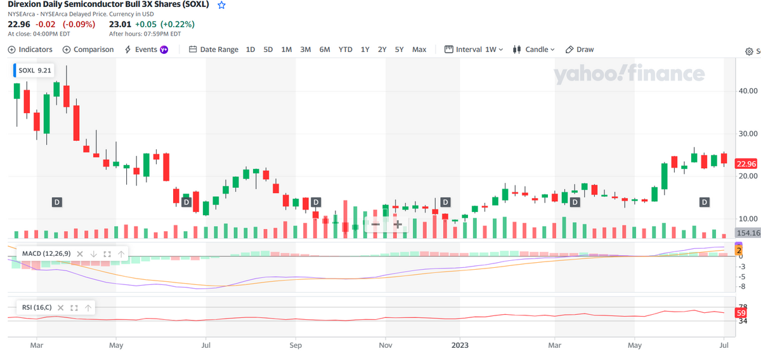The image size is (761, 351).
Task: Zoom in chart with plus button
Action: coord(398,224)
